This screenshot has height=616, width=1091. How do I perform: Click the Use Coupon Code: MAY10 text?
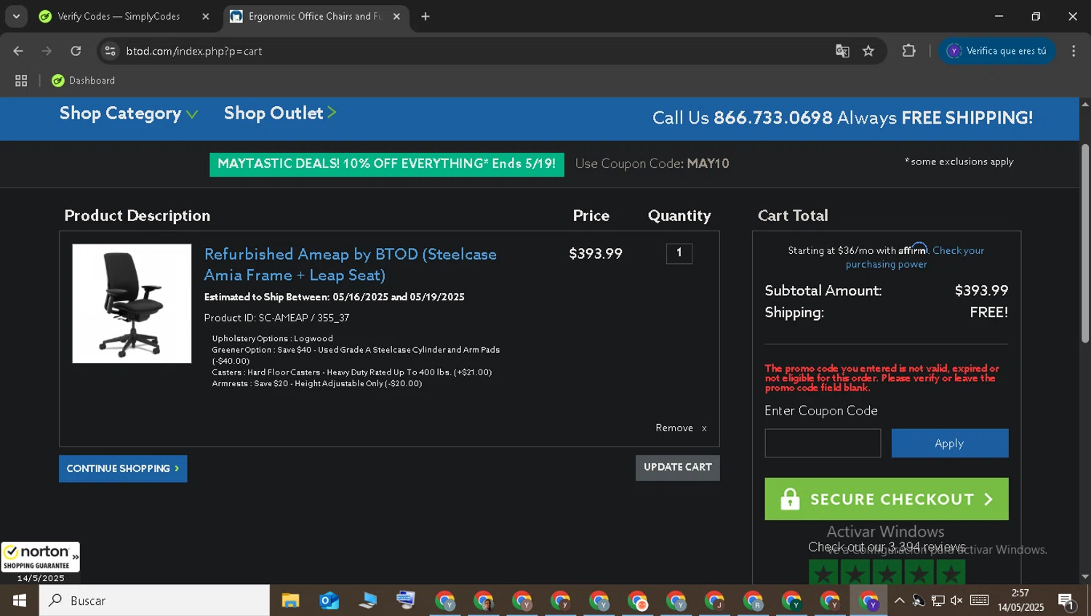652,164
